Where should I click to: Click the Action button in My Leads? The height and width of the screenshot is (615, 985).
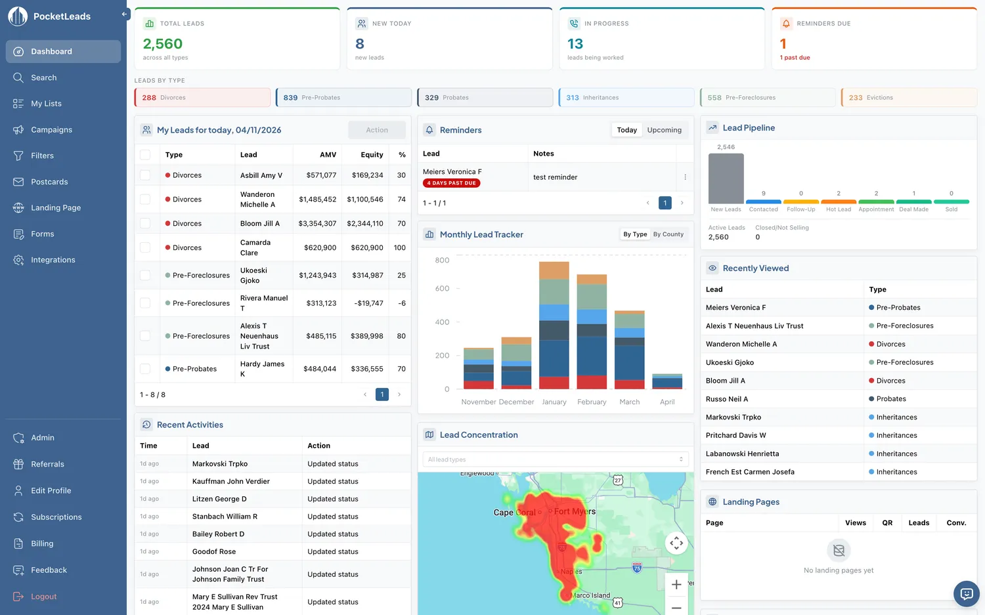coord(377,130)
